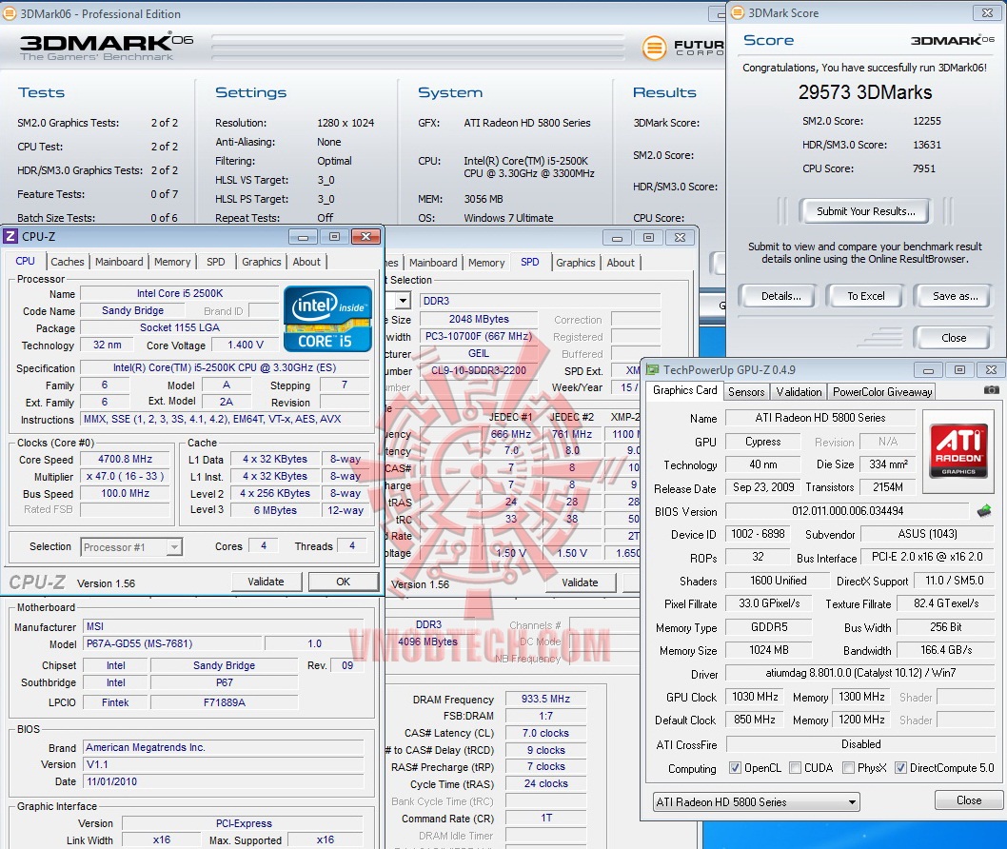Screen dimensions: 1007x849
Task: Expand the Processor #1 selection dropdown
Action: [x=131, y=546]
